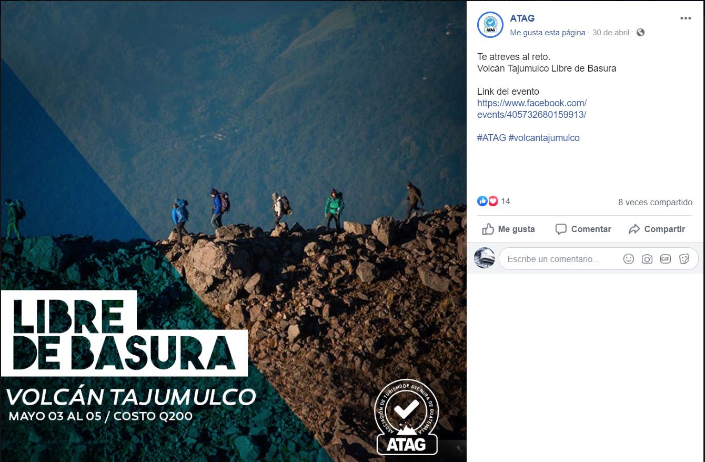Click the GIF icon in comment box

[666, 259]
